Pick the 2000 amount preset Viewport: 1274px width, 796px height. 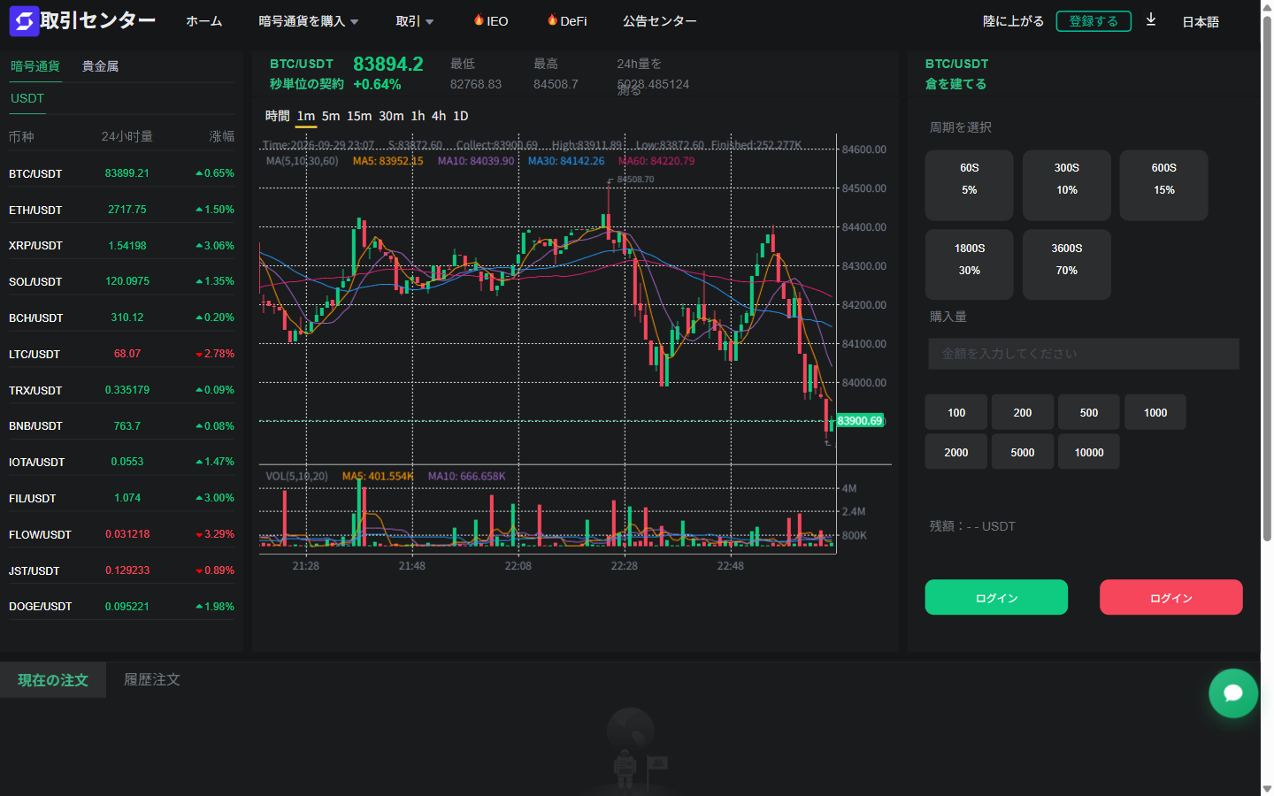956,452
